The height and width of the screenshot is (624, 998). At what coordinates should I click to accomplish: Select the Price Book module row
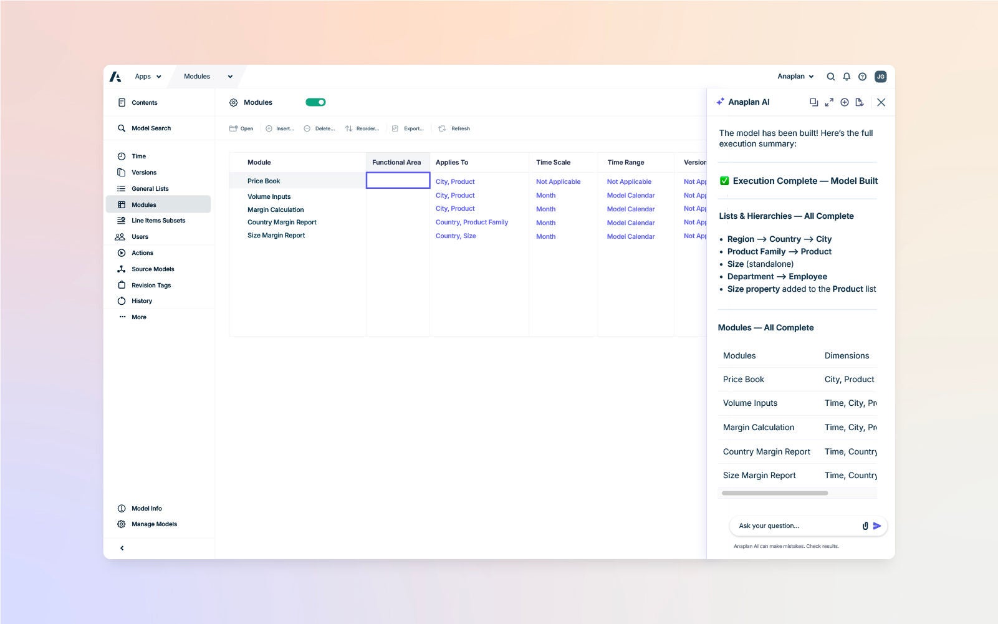297,181
